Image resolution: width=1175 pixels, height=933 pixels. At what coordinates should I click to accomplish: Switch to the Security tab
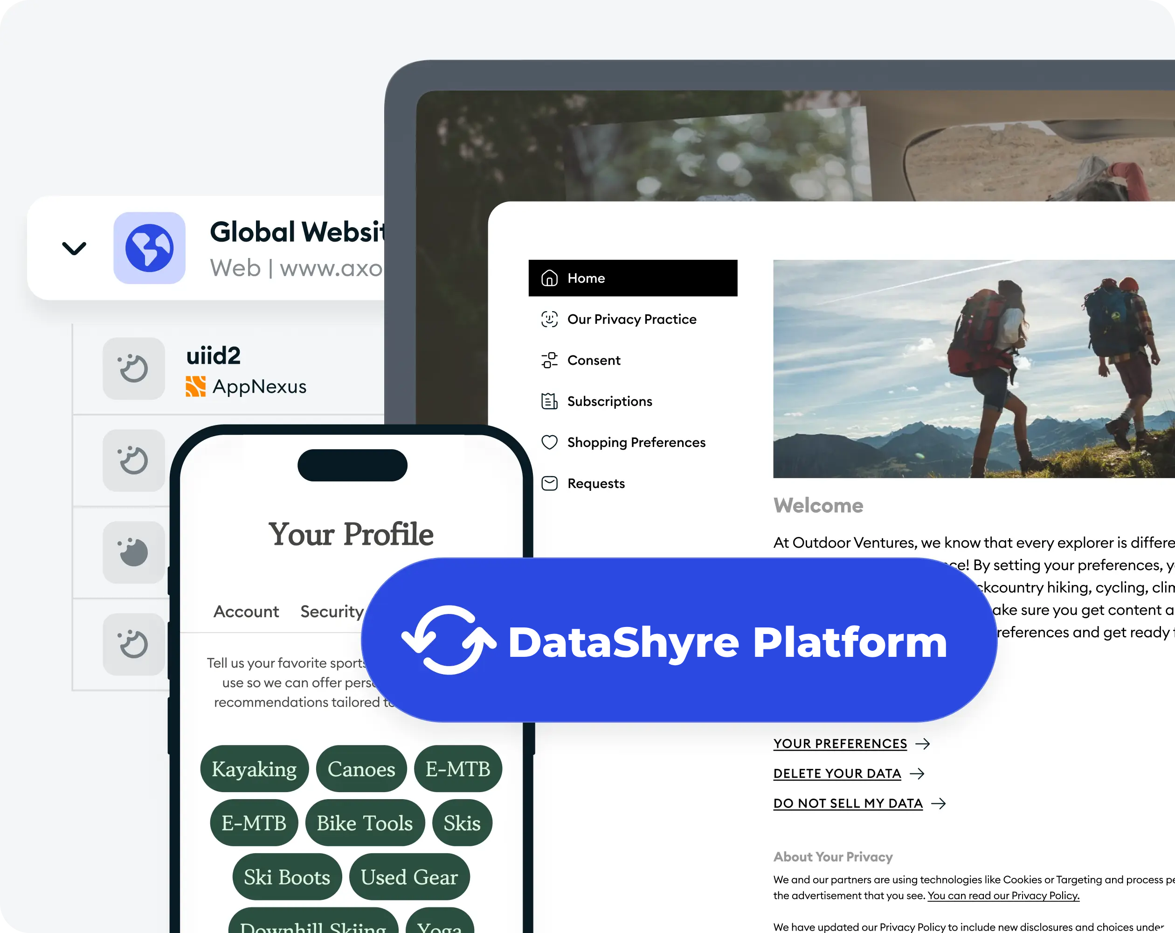pyautogui.click(x=332, y=611)
